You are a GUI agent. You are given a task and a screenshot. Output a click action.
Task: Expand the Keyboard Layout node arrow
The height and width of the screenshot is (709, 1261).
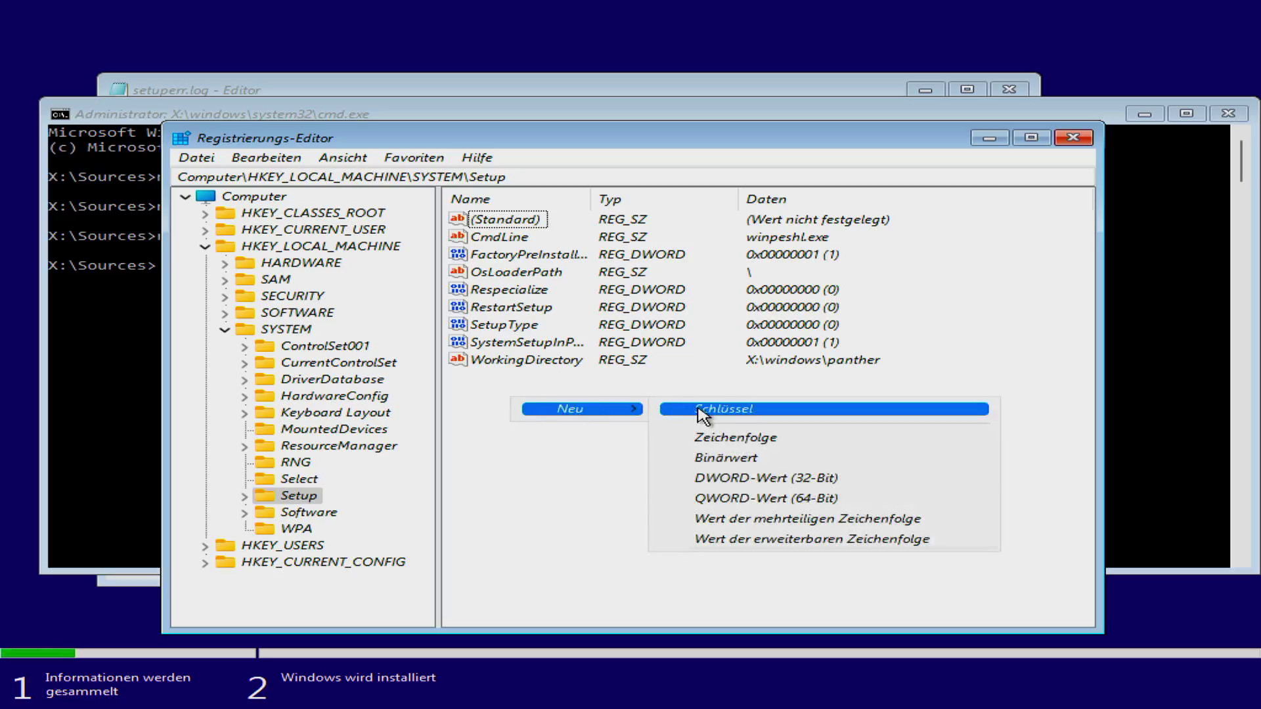coord(244,413)
